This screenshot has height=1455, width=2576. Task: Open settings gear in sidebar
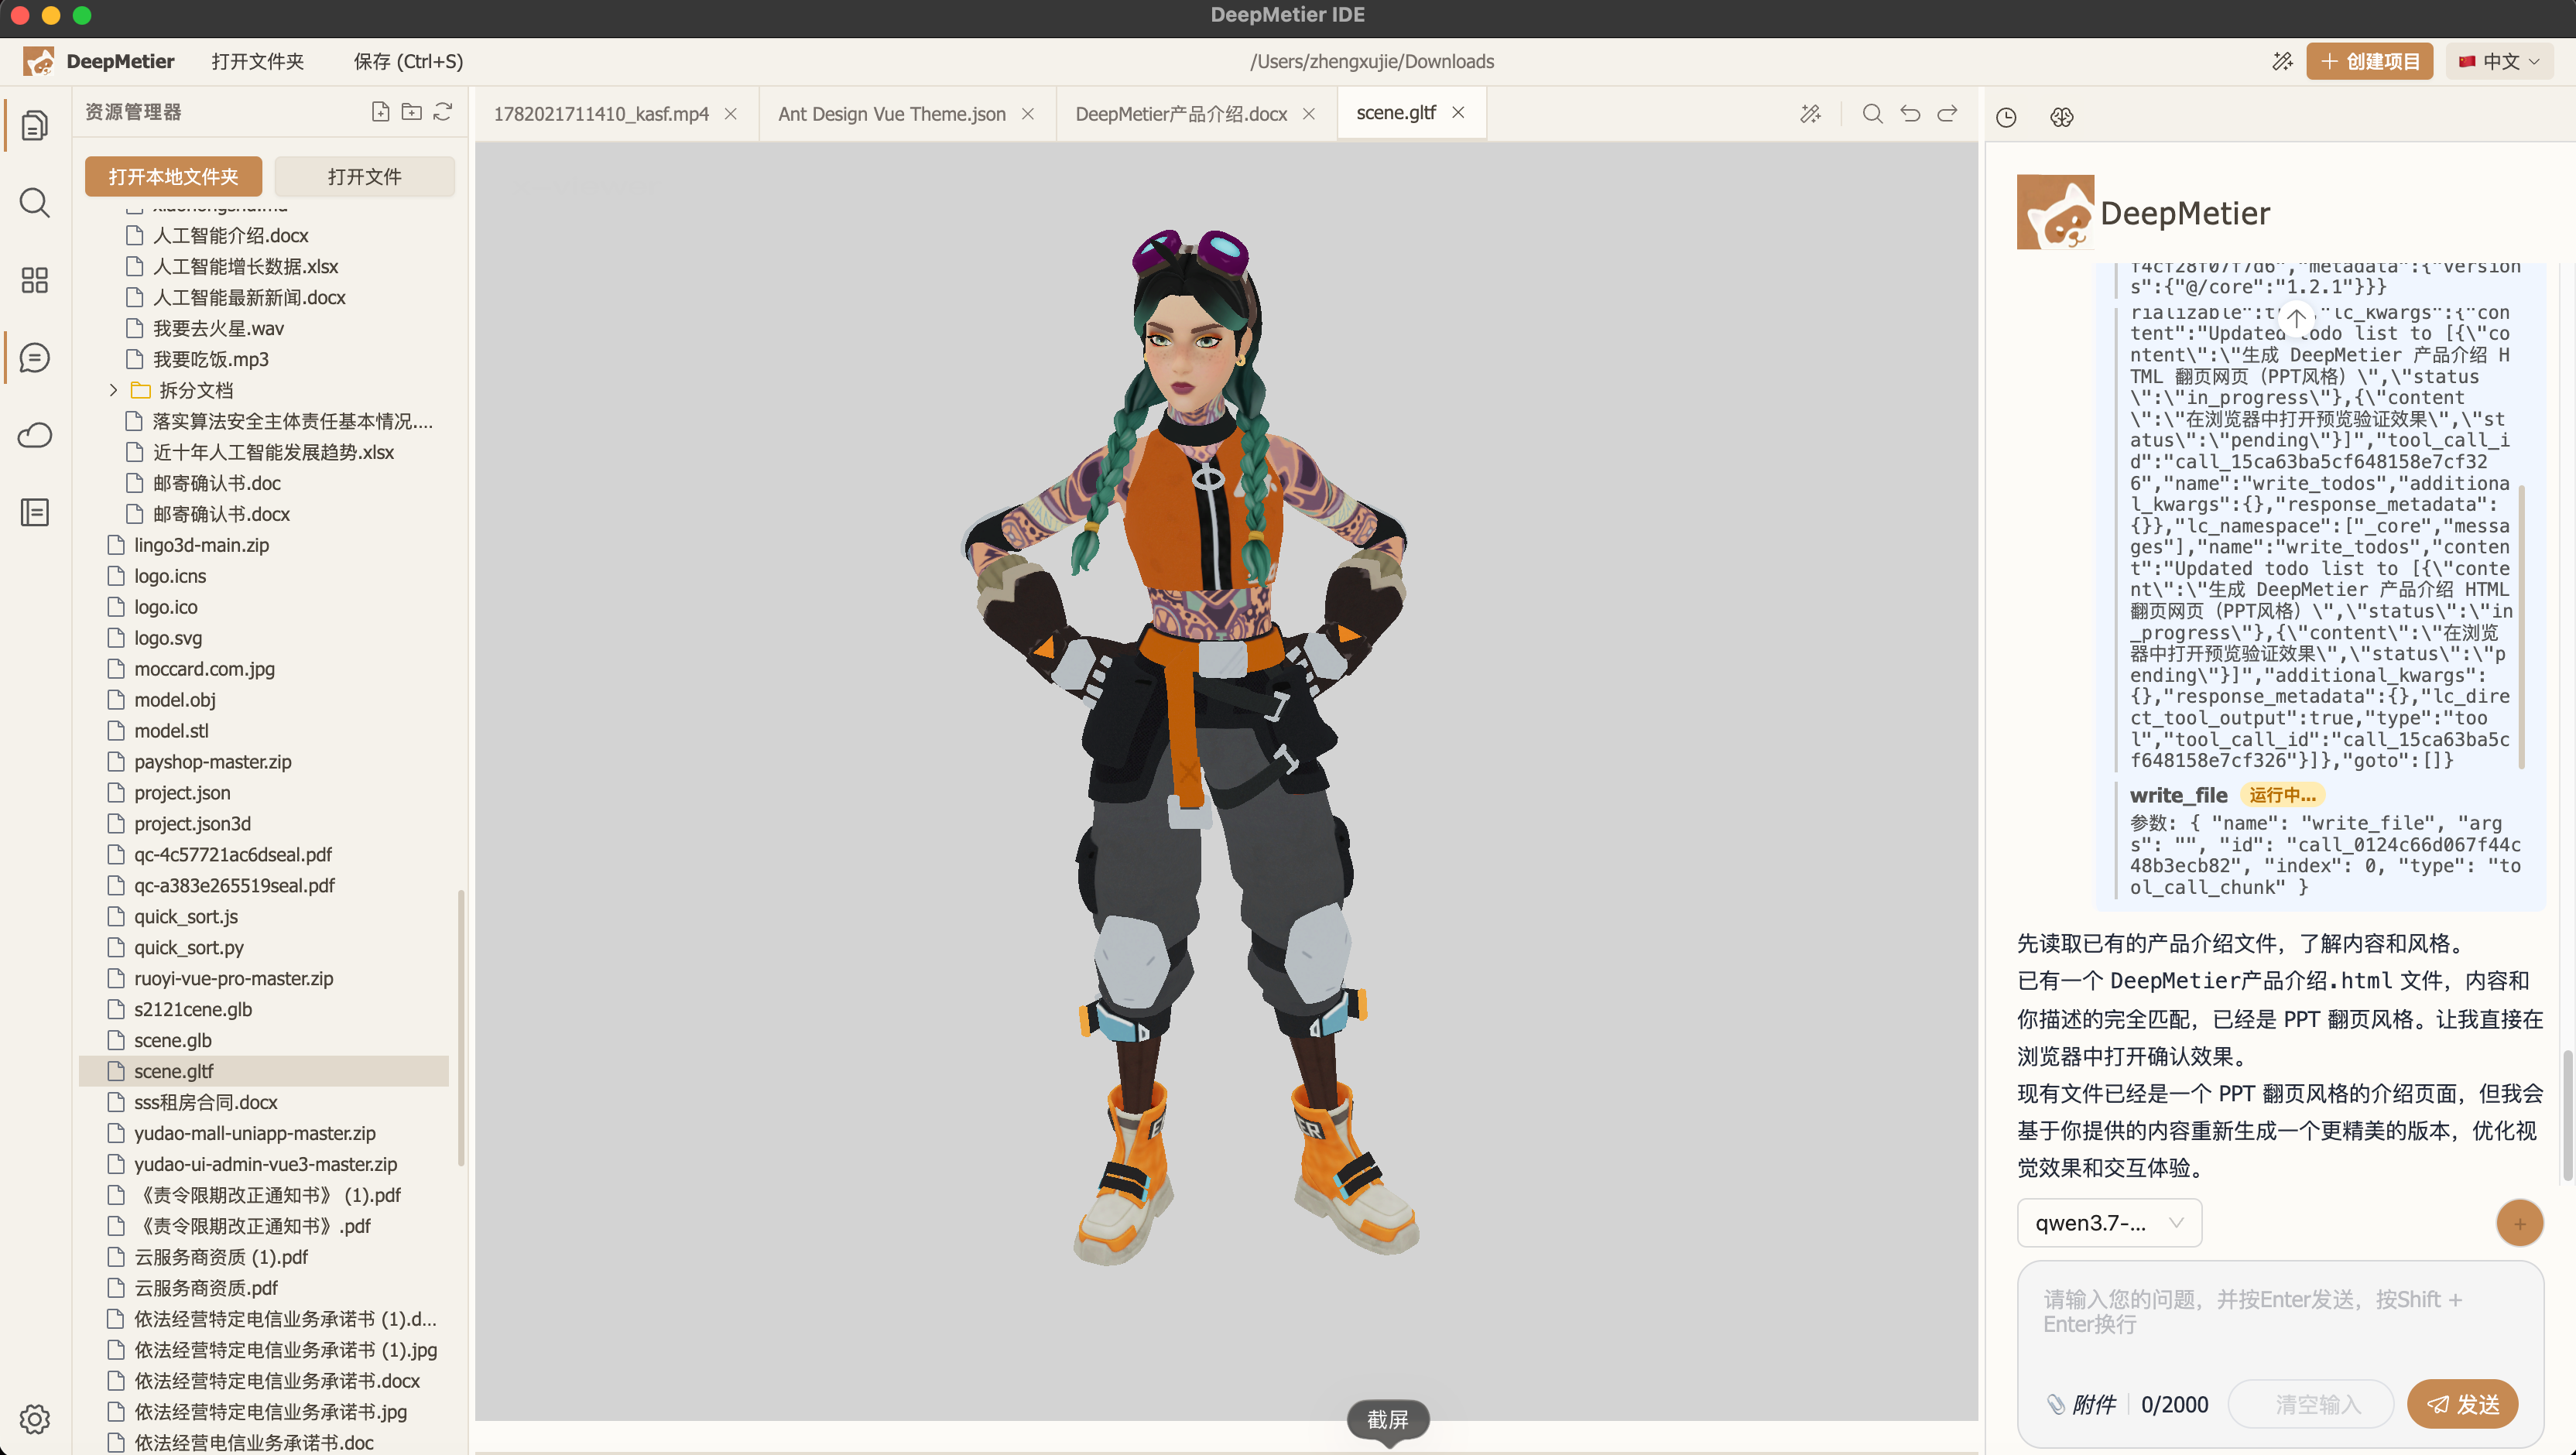click(x=34, y=1419)
